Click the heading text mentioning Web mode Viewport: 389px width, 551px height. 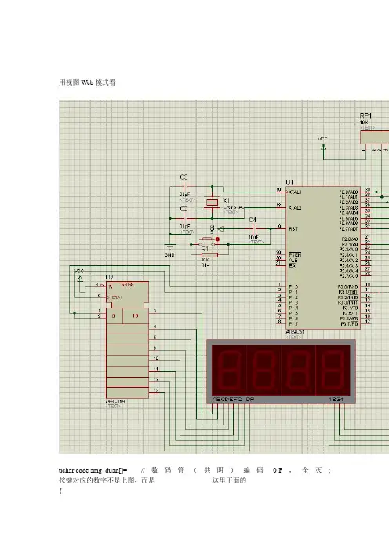click(x=87, y=82)
